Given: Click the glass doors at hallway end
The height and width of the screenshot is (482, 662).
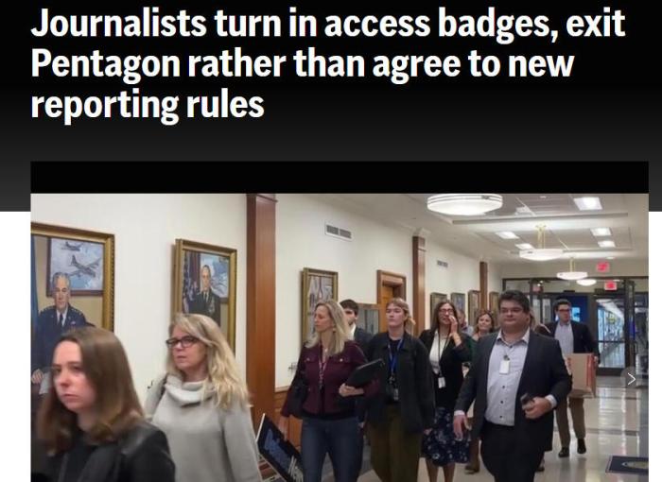Looking at the screenshot, I should coord(612,327).
